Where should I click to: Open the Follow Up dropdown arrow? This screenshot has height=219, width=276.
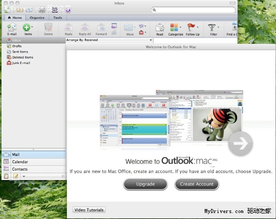(198, 27)
